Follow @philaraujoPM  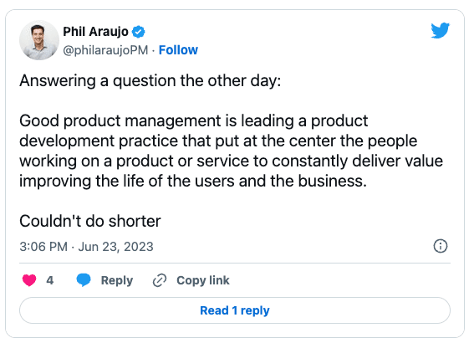pyautogui.click(x=178, y=50)
